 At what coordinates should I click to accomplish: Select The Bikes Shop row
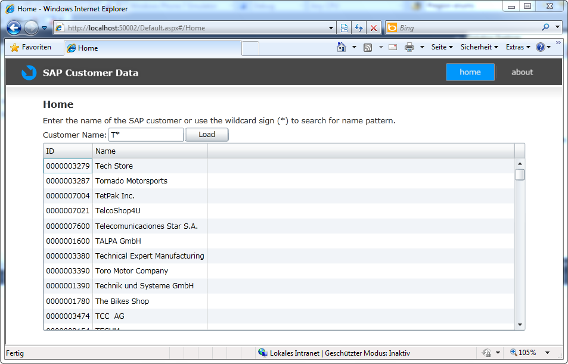[x=279, y=301]
